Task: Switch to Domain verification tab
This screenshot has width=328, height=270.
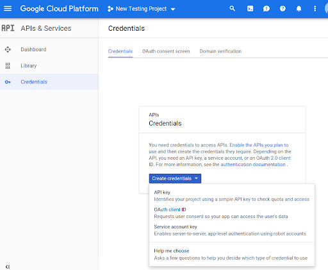Action: pyautogui.click(x=220, y=51)
